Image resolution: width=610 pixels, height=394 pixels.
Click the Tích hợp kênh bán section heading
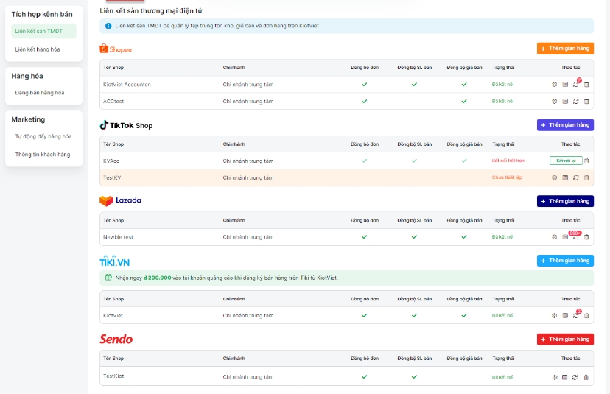coord(42,15)
